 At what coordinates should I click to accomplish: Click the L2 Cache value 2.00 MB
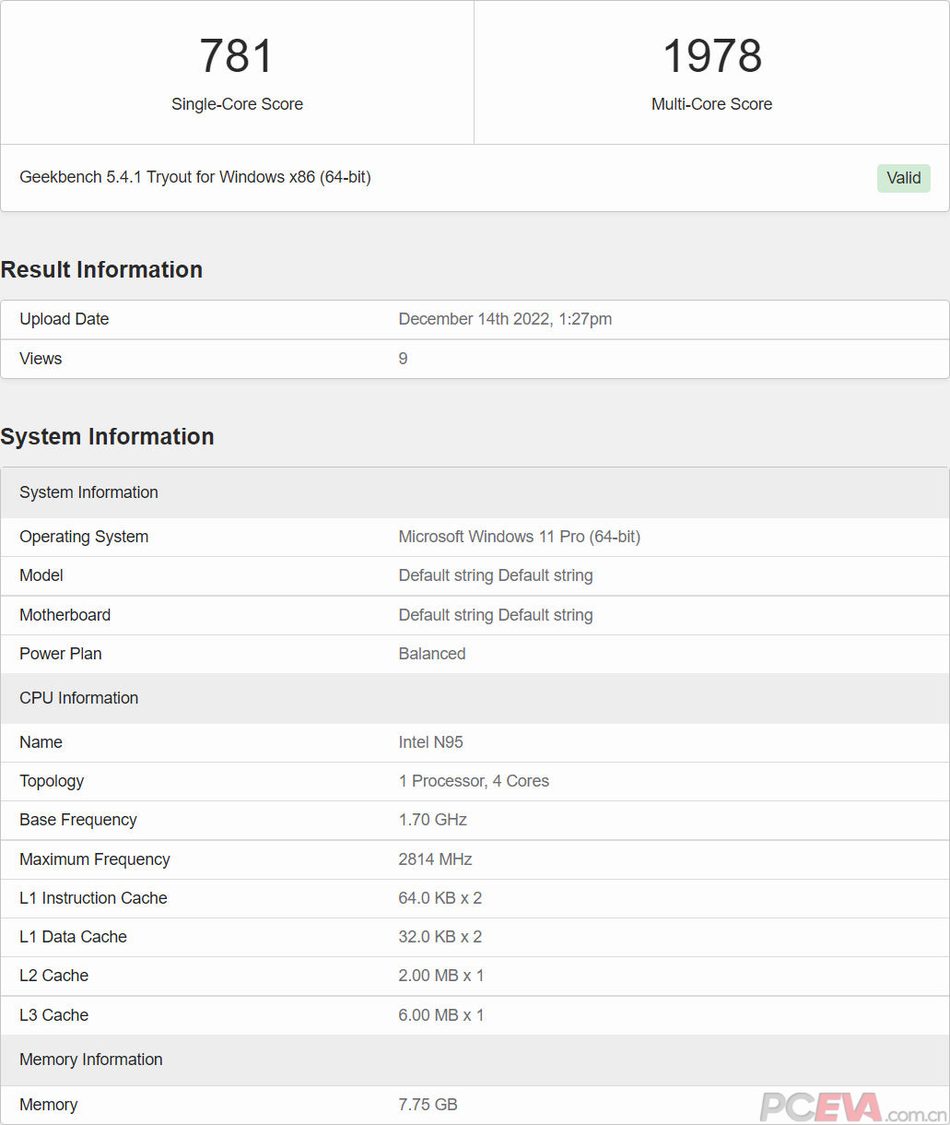(440, 976)
